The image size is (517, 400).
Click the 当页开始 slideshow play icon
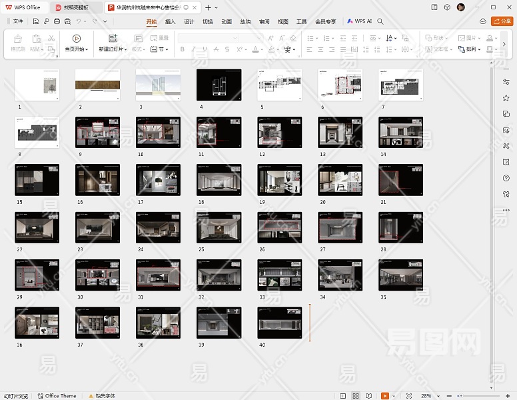pyautogui.click(x=77, y=39)
